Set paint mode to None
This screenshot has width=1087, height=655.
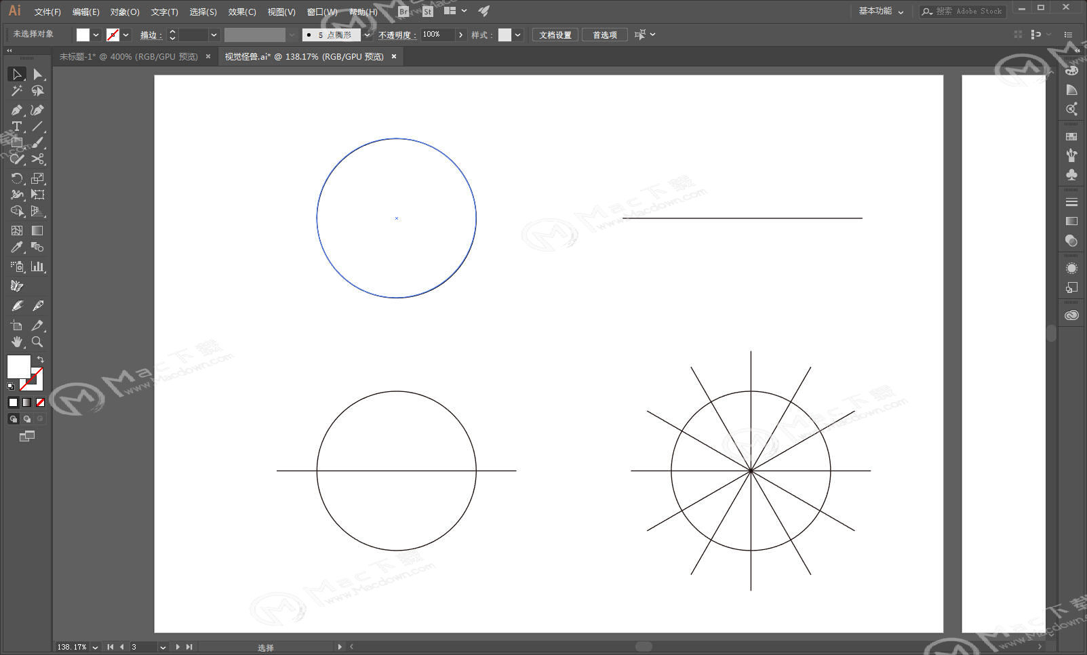pos(40,402)
